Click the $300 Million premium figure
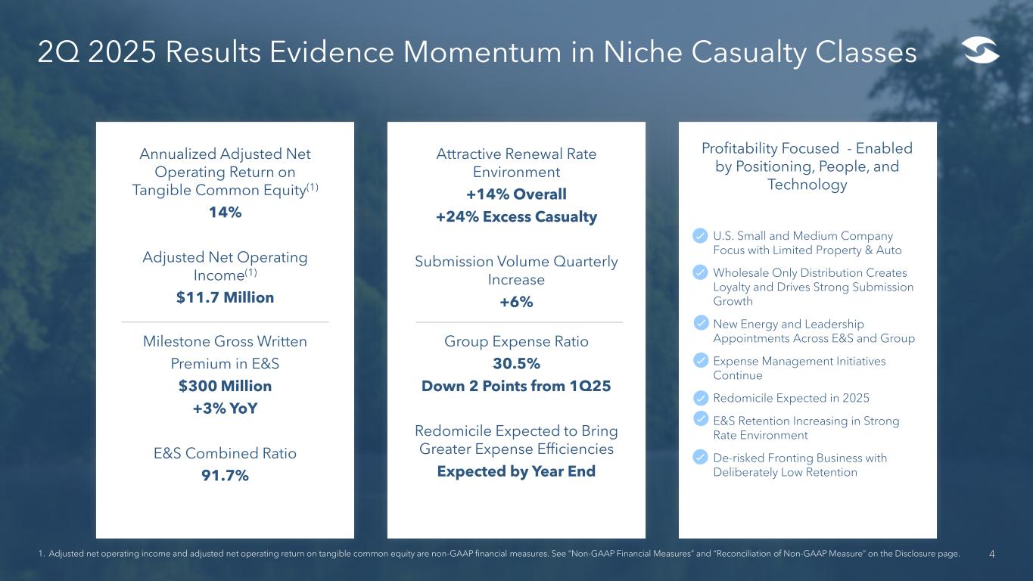This screenshot has width=1033, height=581. point(225,386)
